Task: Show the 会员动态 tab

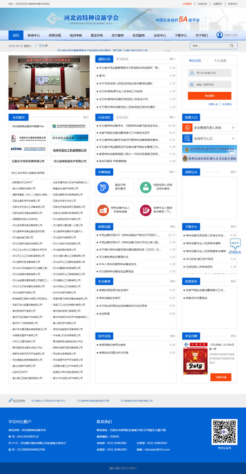Action: (122, 117)
